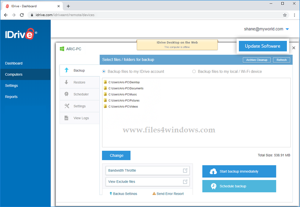
Task: Select Backup files to local / Wi-Fi device
Action: [194, 71]
